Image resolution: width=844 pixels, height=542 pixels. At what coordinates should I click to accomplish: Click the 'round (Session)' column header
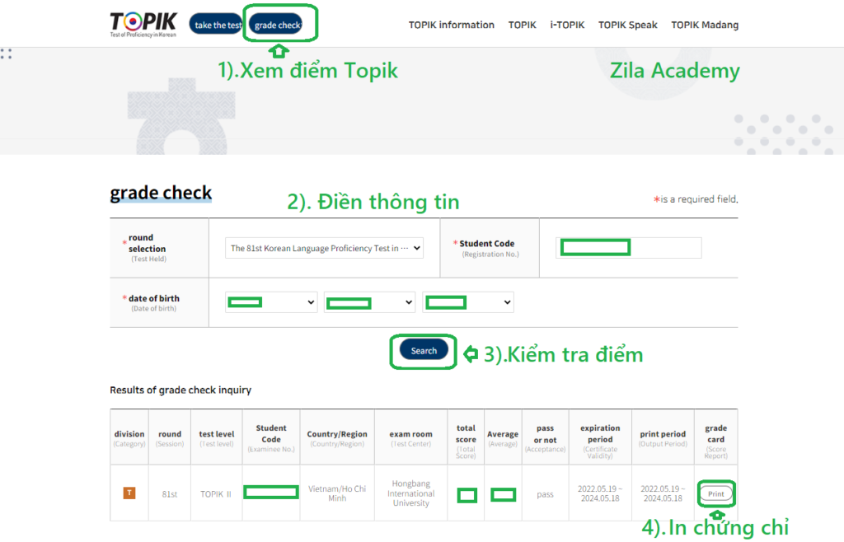click(x=170, y=437)
